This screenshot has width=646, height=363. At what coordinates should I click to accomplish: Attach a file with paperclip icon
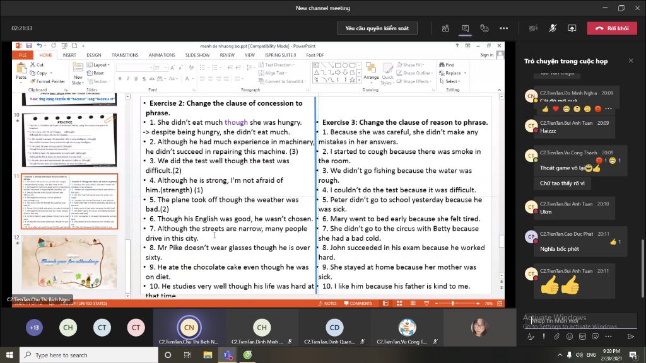point(556,337)
